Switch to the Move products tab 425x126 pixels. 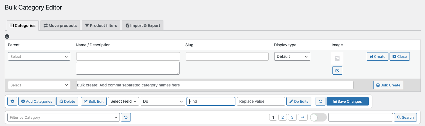(60, 26)
